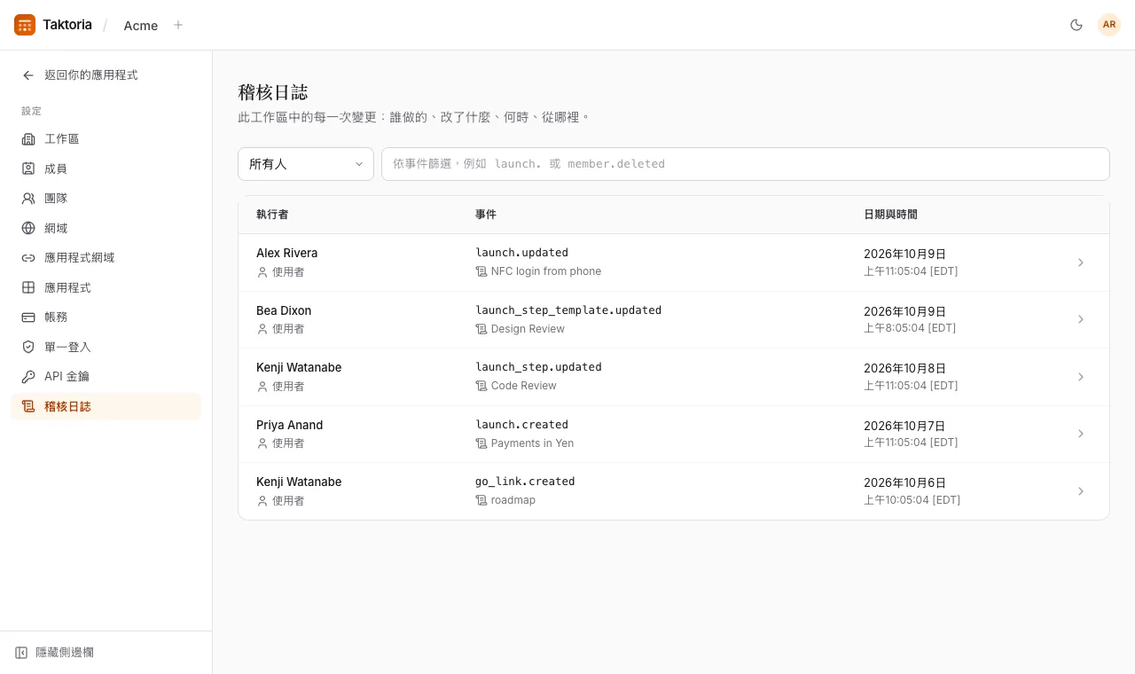Open 成員 in the sidebar

pyautogui.click(x=106, y=168)
